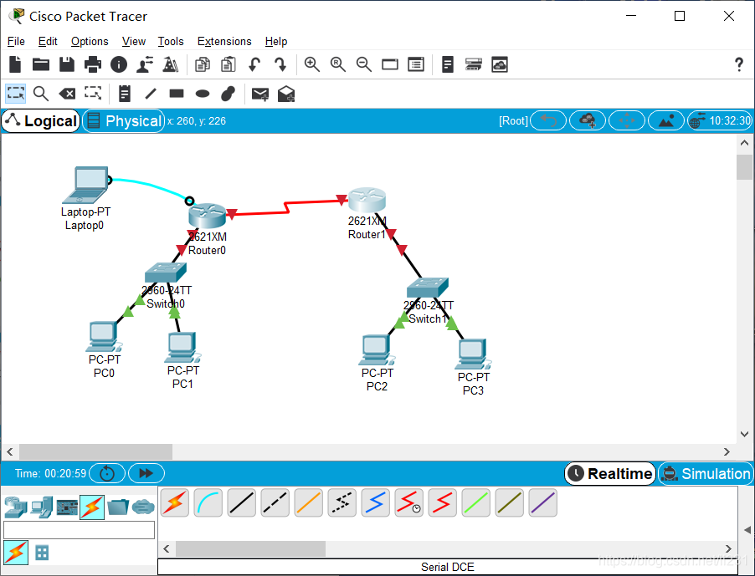Image resolution: width=755 pixels, height=576 pixels.
Task: Select End Devices category
Action: tap(41, 507)
